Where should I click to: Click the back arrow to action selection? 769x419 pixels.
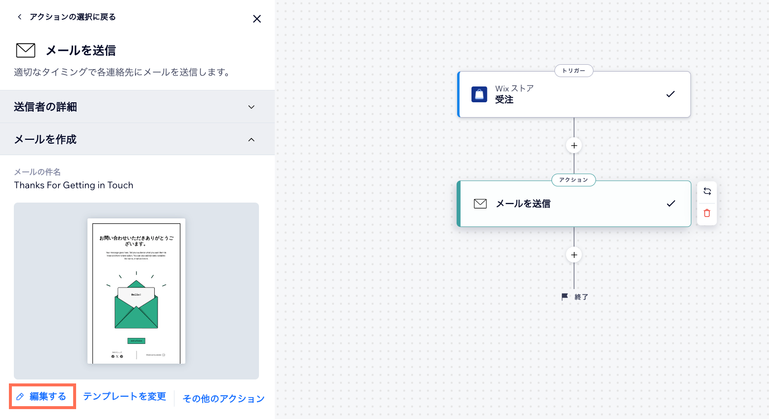20,17
